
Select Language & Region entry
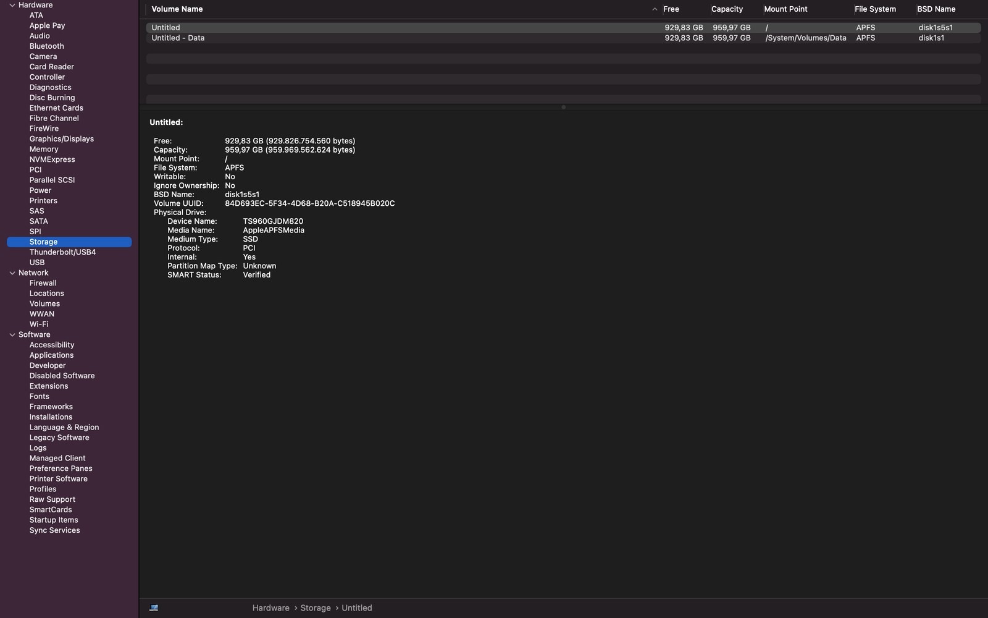[x=64, y=427]
